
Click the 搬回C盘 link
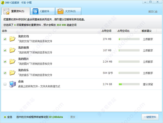pyautogui.click(x=153, y=12)
